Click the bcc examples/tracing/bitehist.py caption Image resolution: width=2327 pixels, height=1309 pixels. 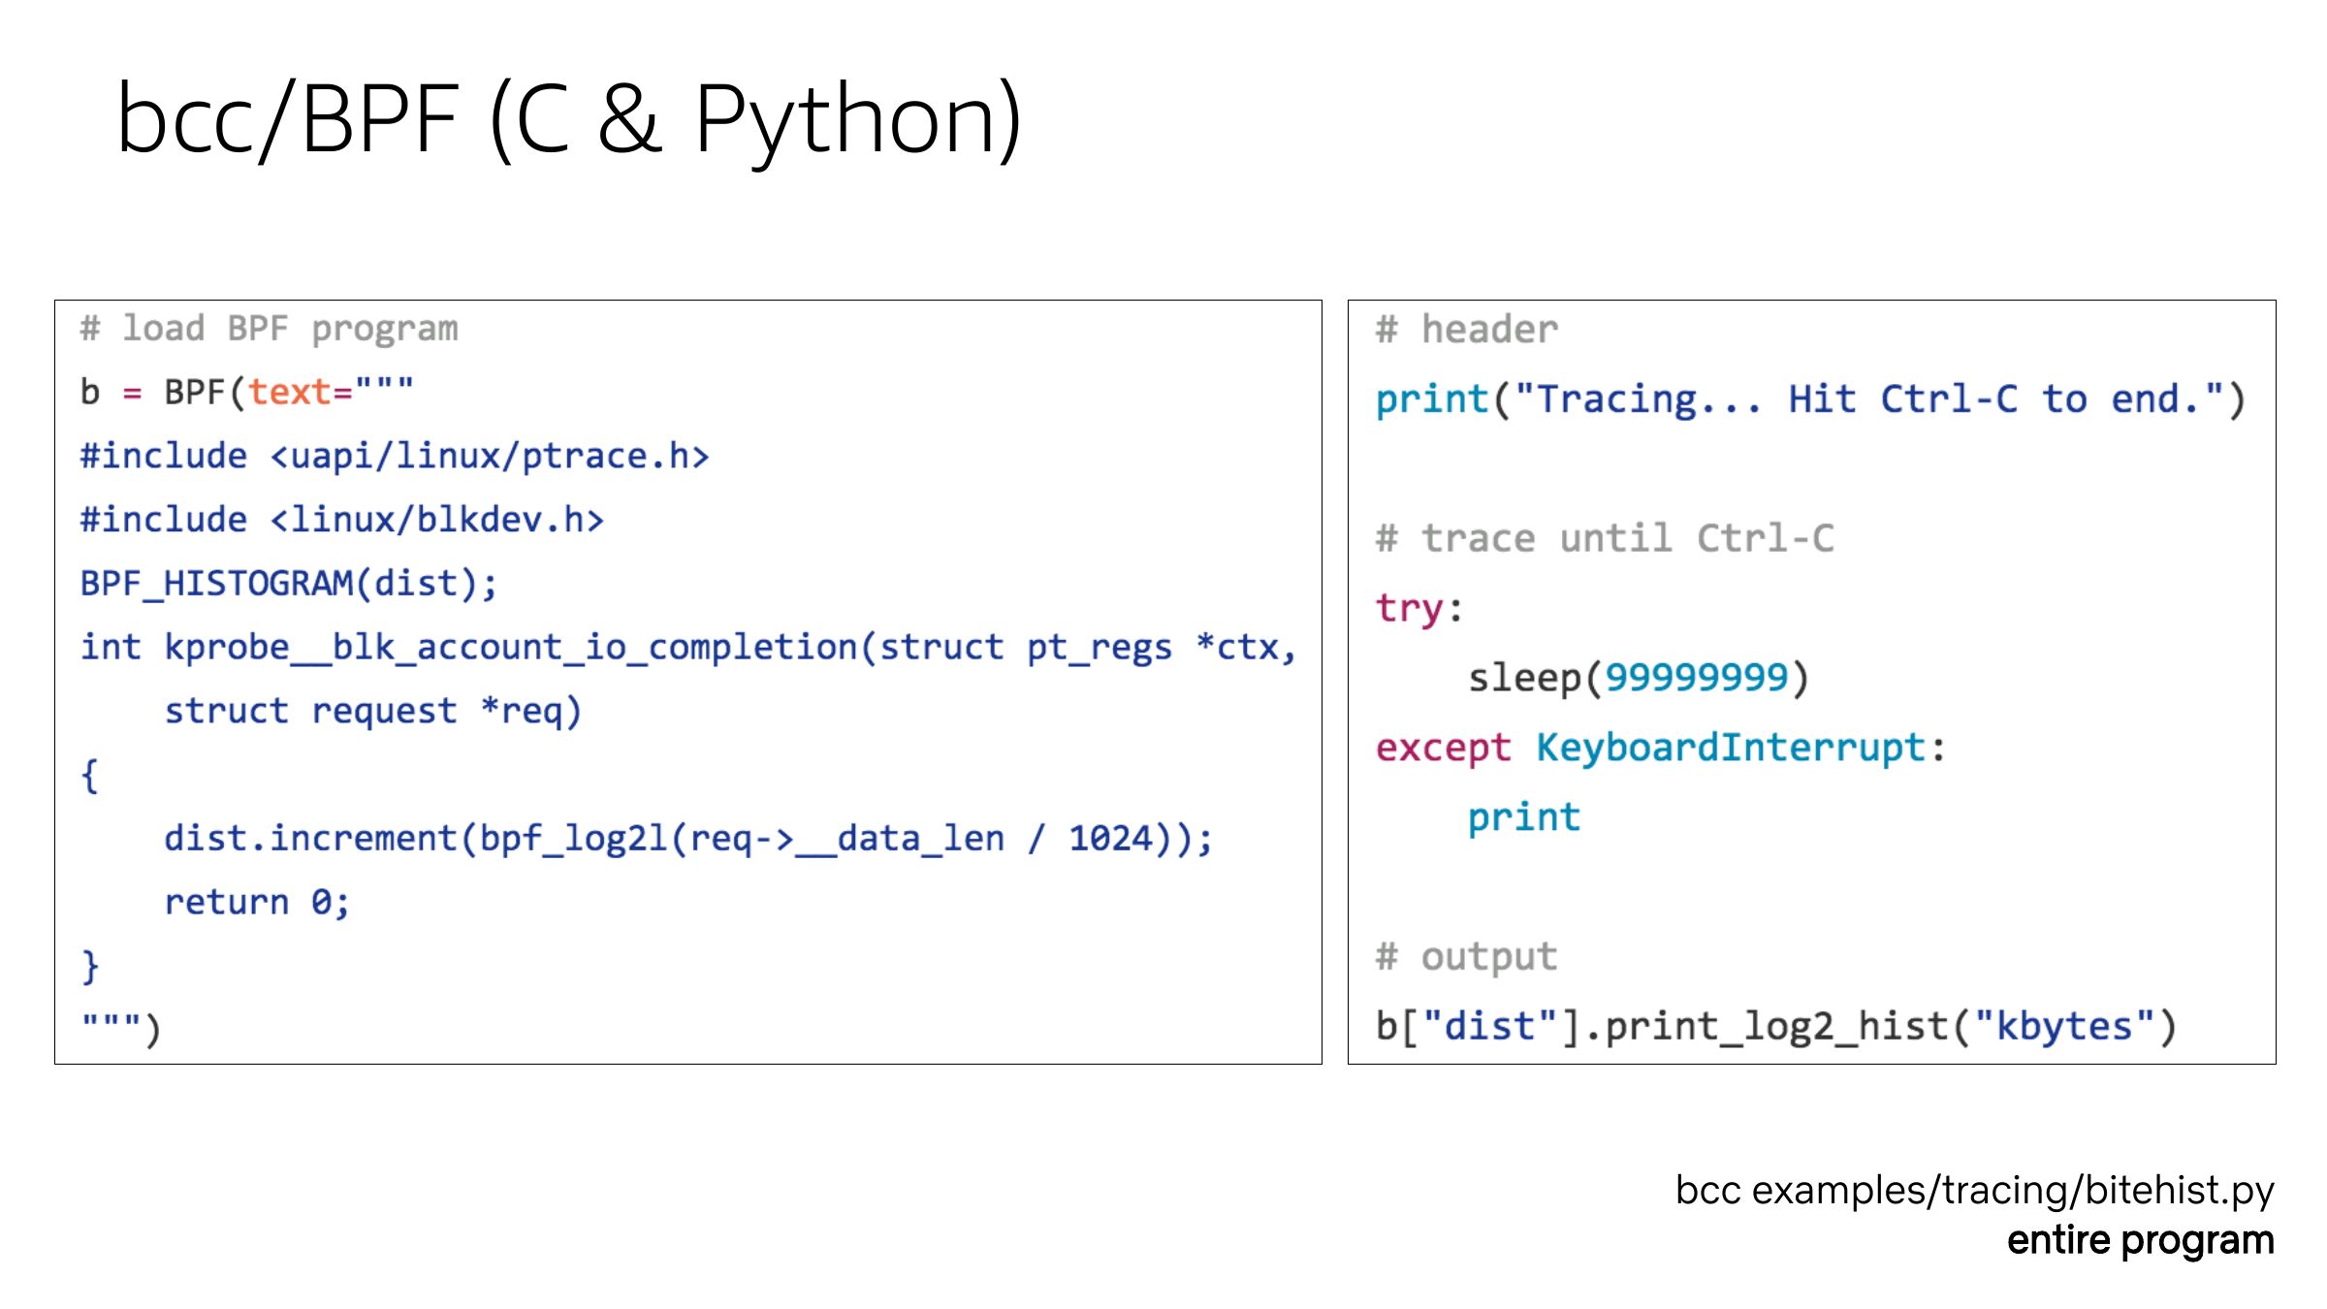1974,1191
